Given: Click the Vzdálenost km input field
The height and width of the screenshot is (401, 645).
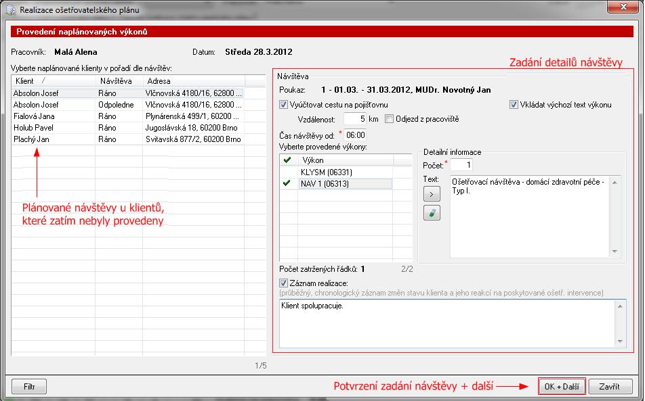Looking at the screenshot, I should tap(354, 119).
